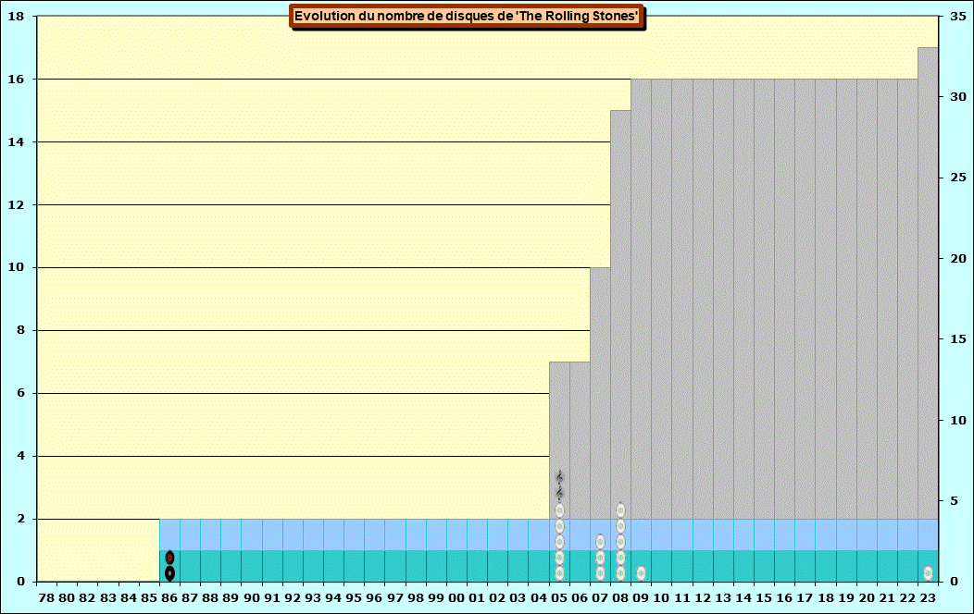
Task: Select the gray bar for year 06
Action: pos(580,440)
